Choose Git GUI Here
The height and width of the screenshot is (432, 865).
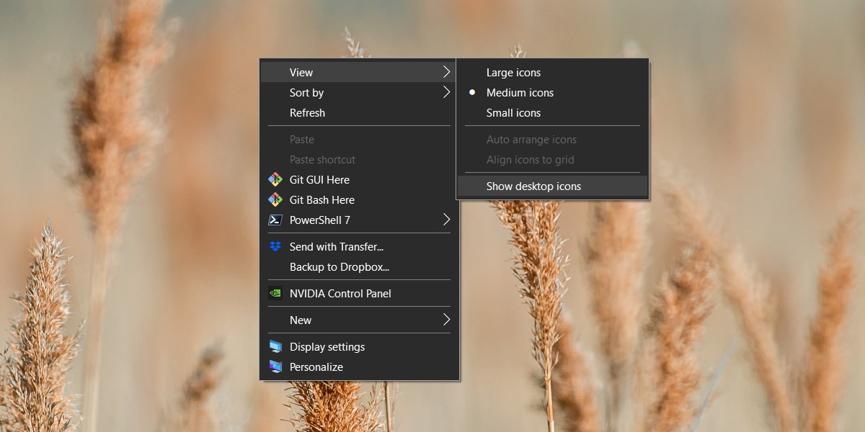pos(358,180)
